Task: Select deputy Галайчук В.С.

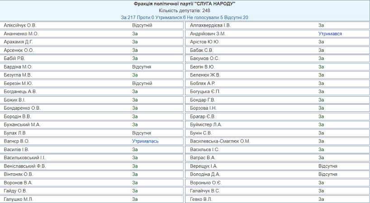Action: click(205, 191)
